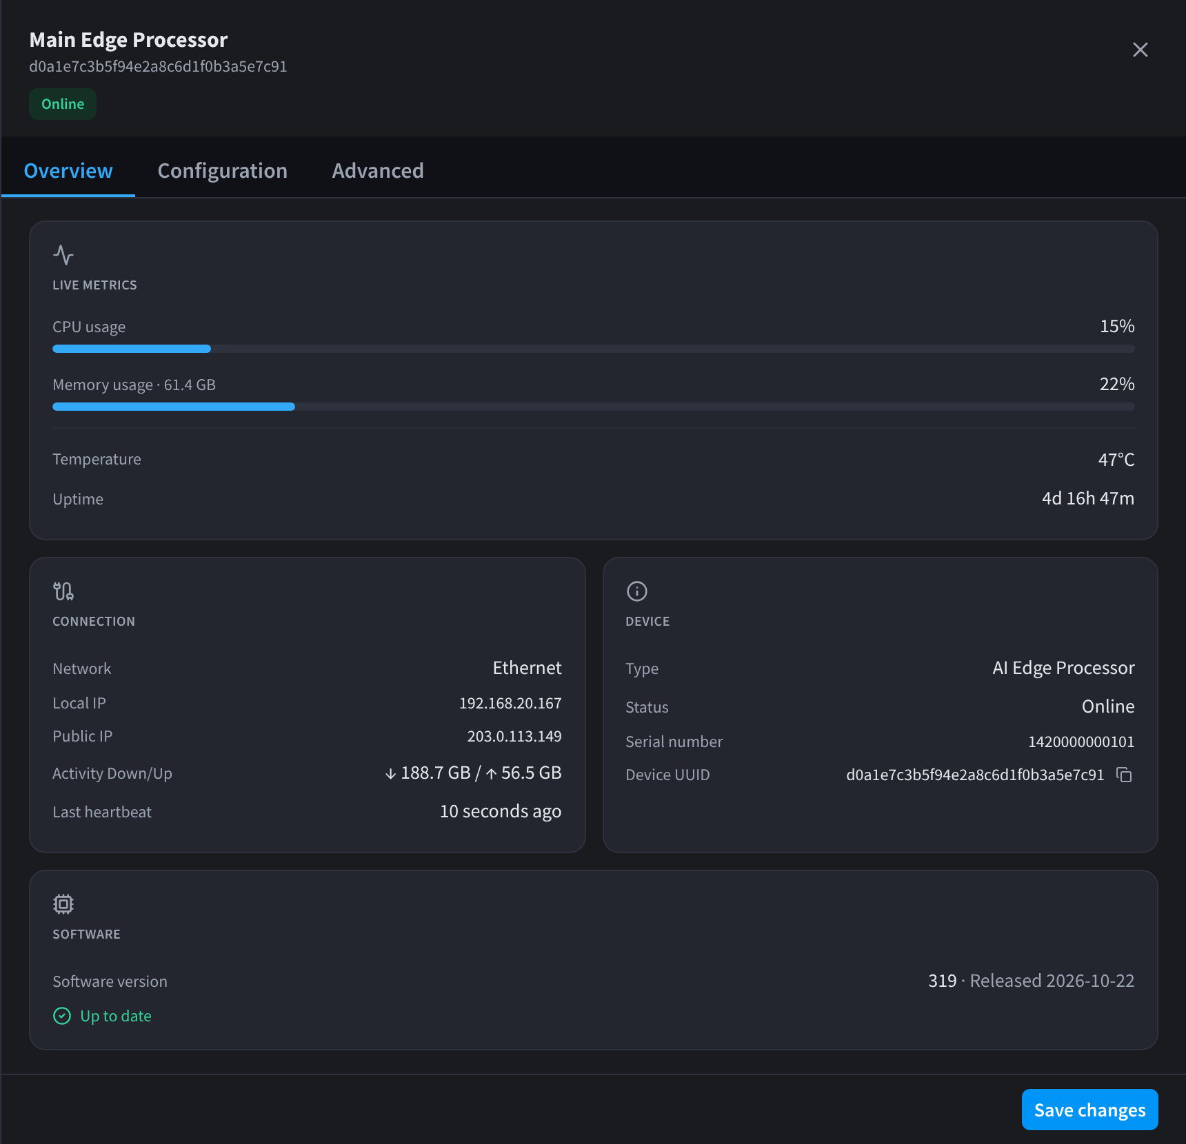Image resolution: width=1186 pixels, height=1144 pixels.
Task: Click the Online status value in Device card
Action: 1108,706
